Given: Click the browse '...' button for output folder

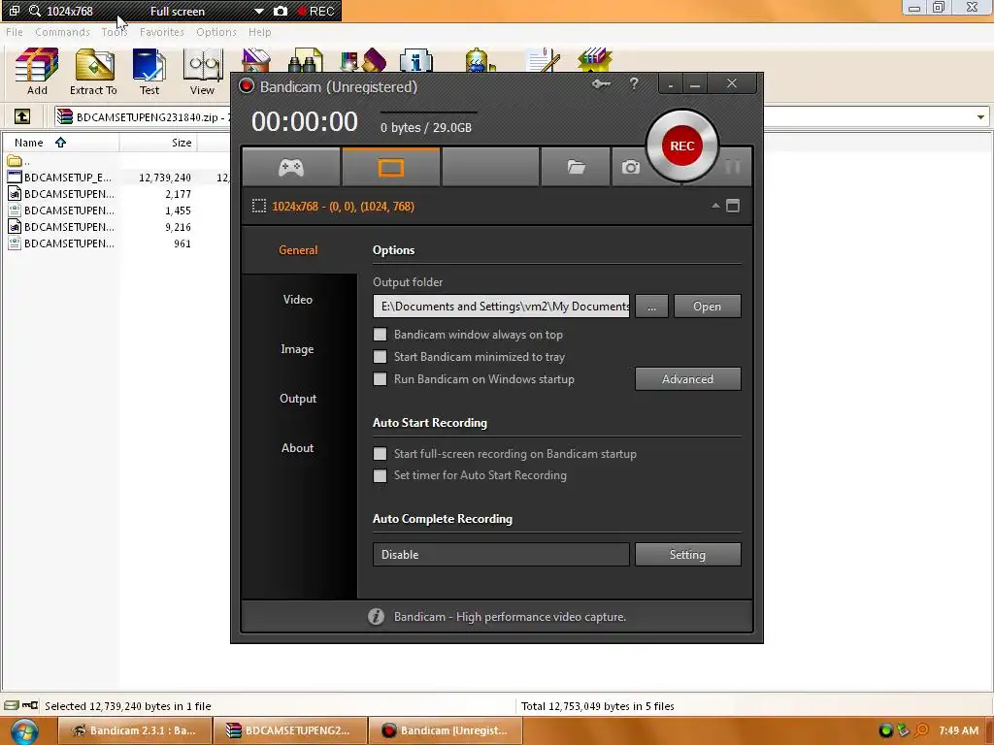Looking at the screenshot, I should tap(651, 306).
